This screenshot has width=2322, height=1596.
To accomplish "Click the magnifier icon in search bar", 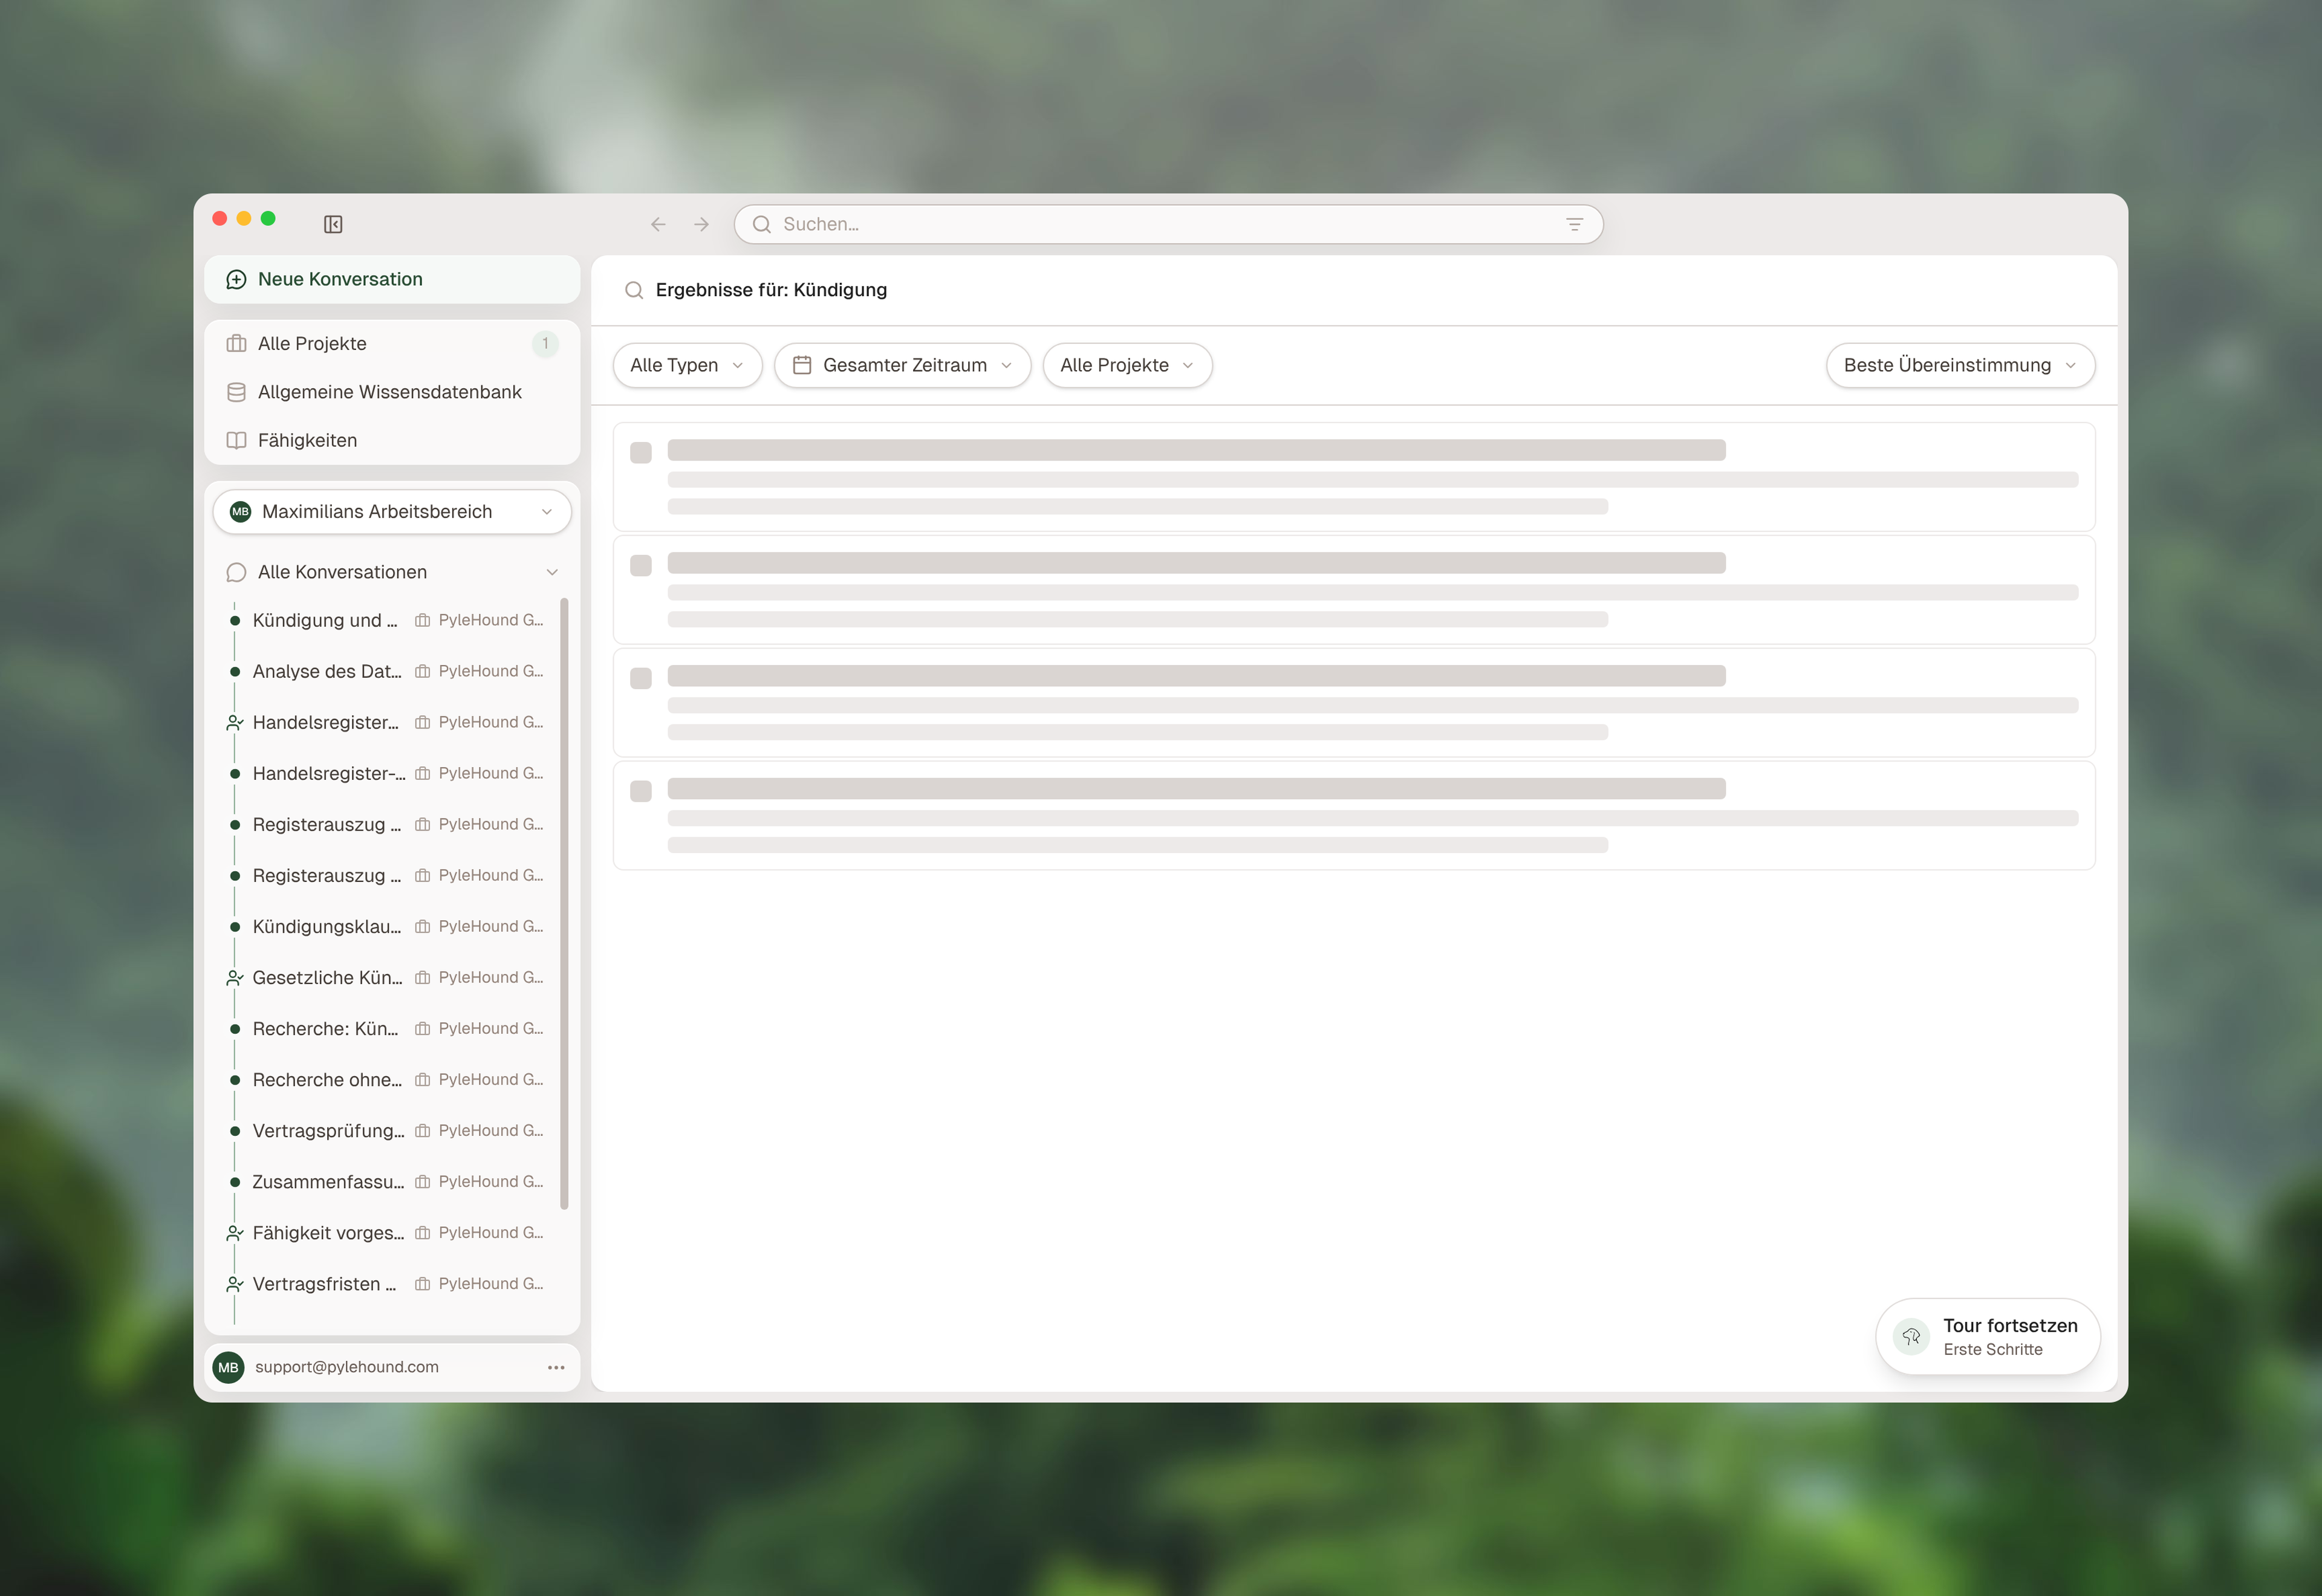I will tap(761, 224).
